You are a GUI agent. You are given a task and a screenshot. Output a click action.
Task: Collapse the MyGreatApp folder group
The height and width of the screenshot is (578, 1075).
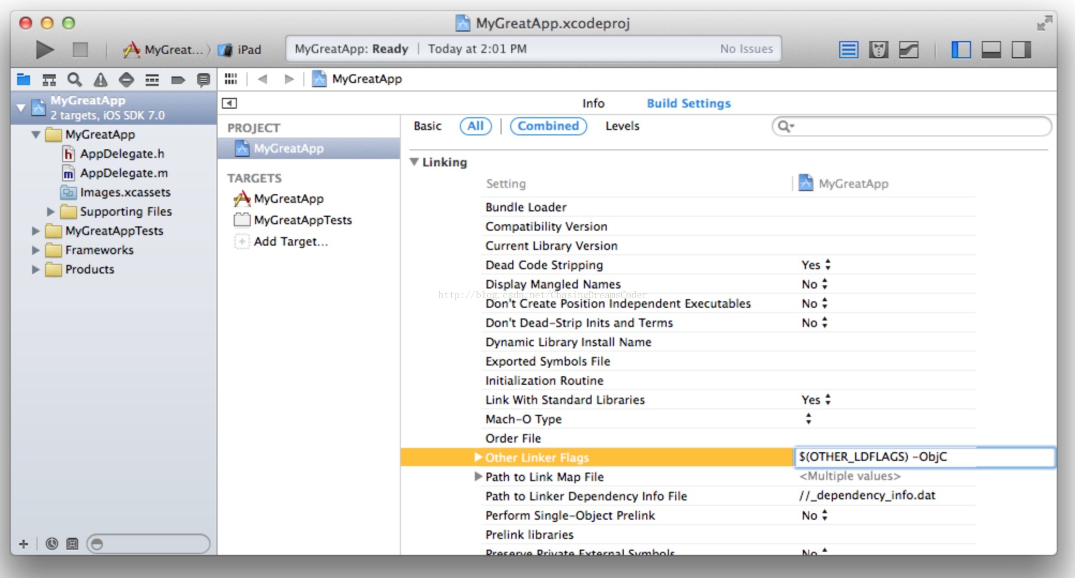[36, 134]
